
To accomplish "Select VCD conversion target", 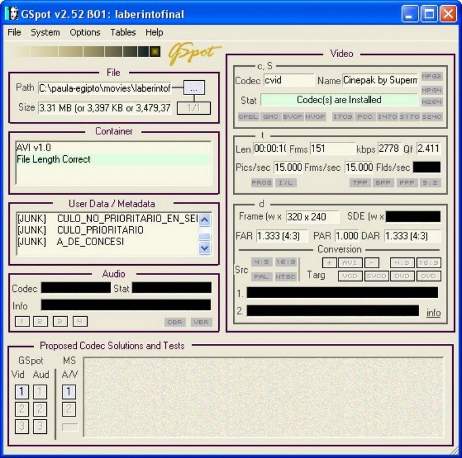I will tap(350, 276).
